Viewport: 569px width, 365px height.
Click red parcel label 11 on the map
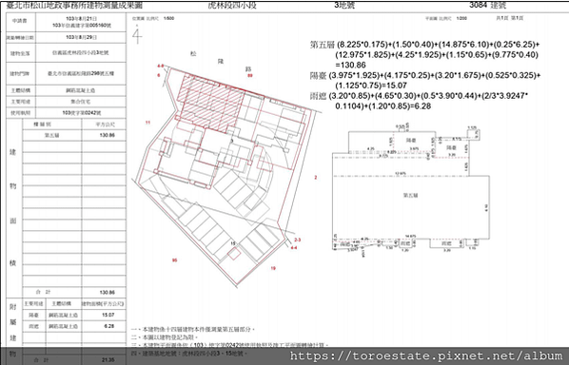click(x=147, y=123)
